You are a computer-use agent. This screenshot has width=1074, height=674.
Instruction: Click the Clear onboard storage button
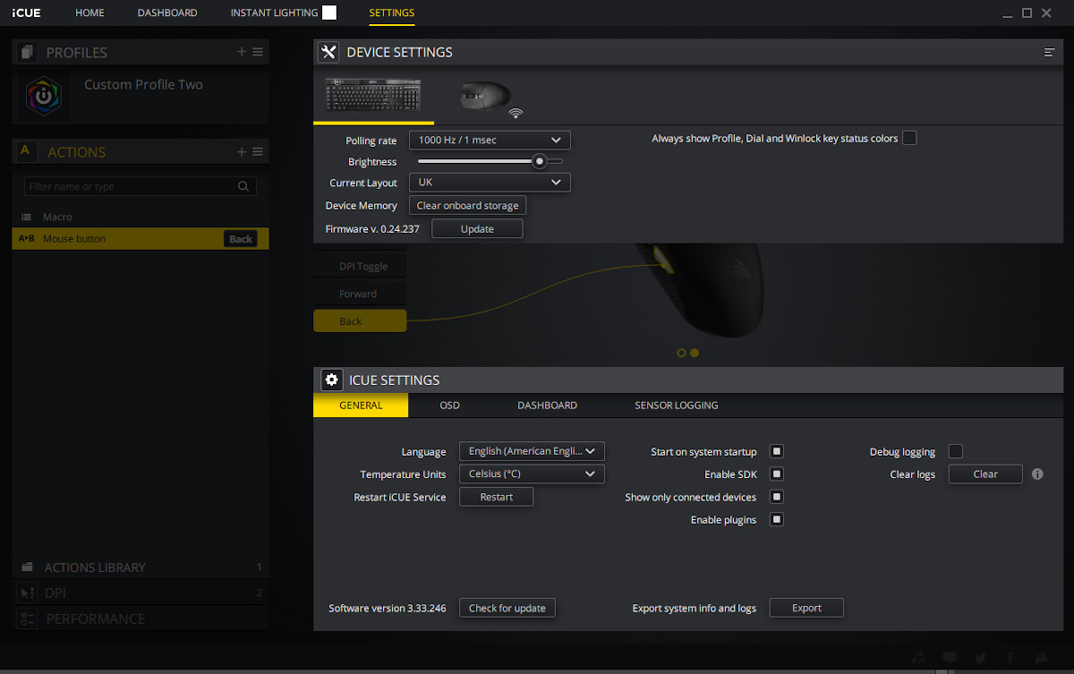467,205
